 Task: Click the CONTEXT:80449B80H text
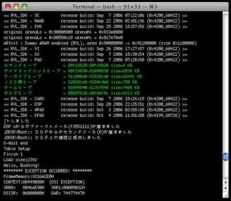pyautogui.click(x=24, y=182)
